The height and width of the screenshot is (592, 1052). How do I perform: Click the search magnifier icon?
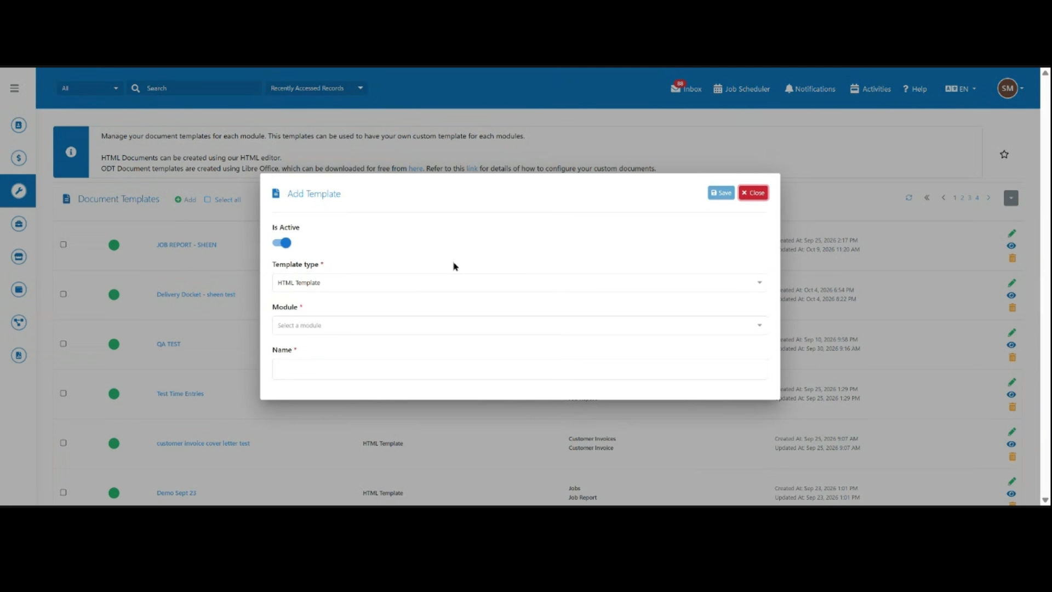(x=135, y=88)
